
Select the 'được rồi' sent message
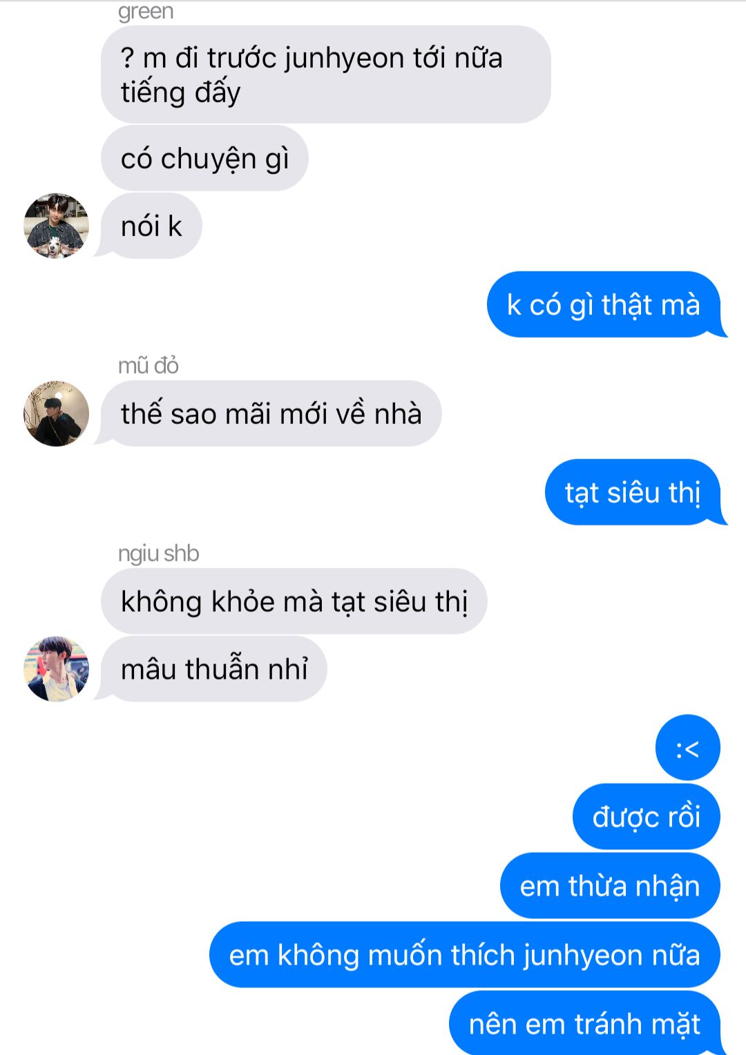click(647, 817)
